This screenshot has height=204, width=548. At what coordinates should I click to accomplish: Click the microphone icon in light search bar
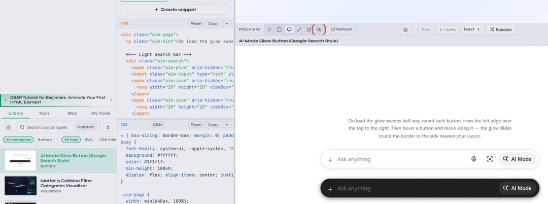coord(473,159)
